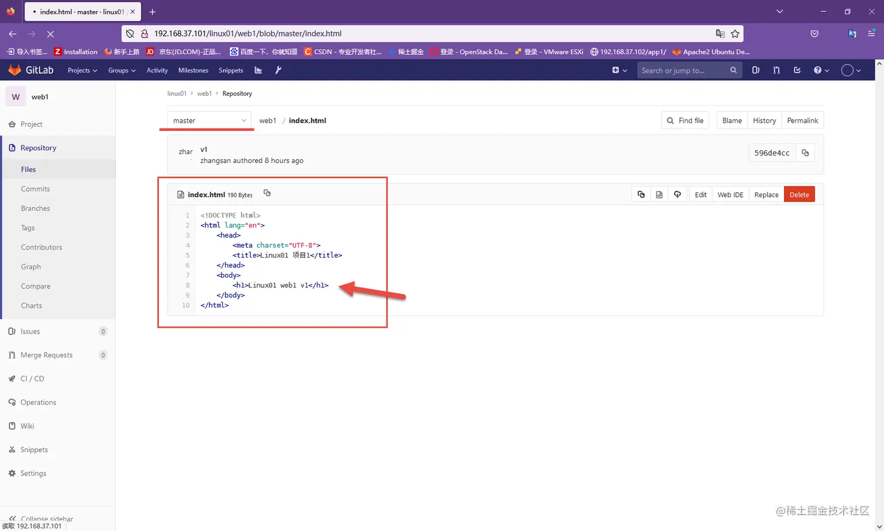884x531 pixels.
Task: Click the Find file button
Action: (x=685, y=120)
